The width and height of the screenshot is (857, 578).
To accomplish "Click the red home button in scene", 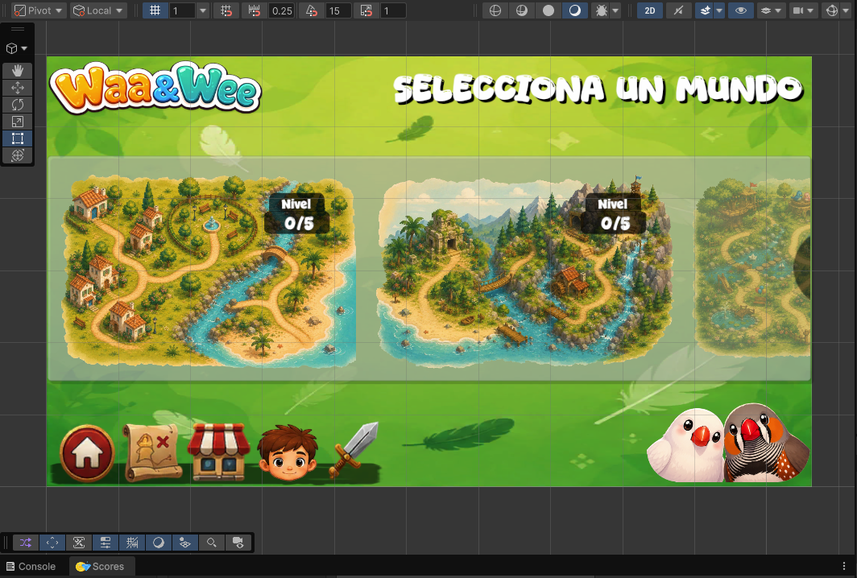I will coord(87,453).
